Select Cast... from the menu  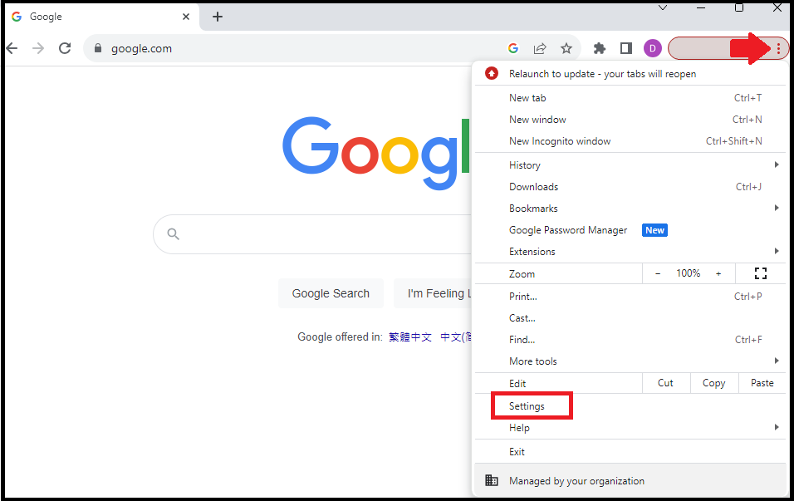point(630,318)
